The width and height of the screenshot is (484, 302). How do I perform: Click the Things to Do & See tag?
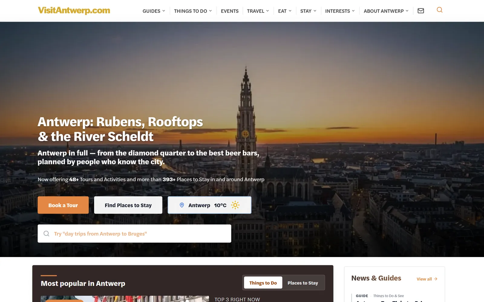[388, 296]
